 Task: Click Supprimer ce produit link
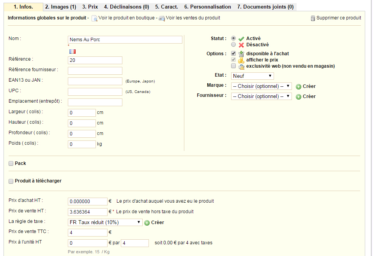(339, 18)
